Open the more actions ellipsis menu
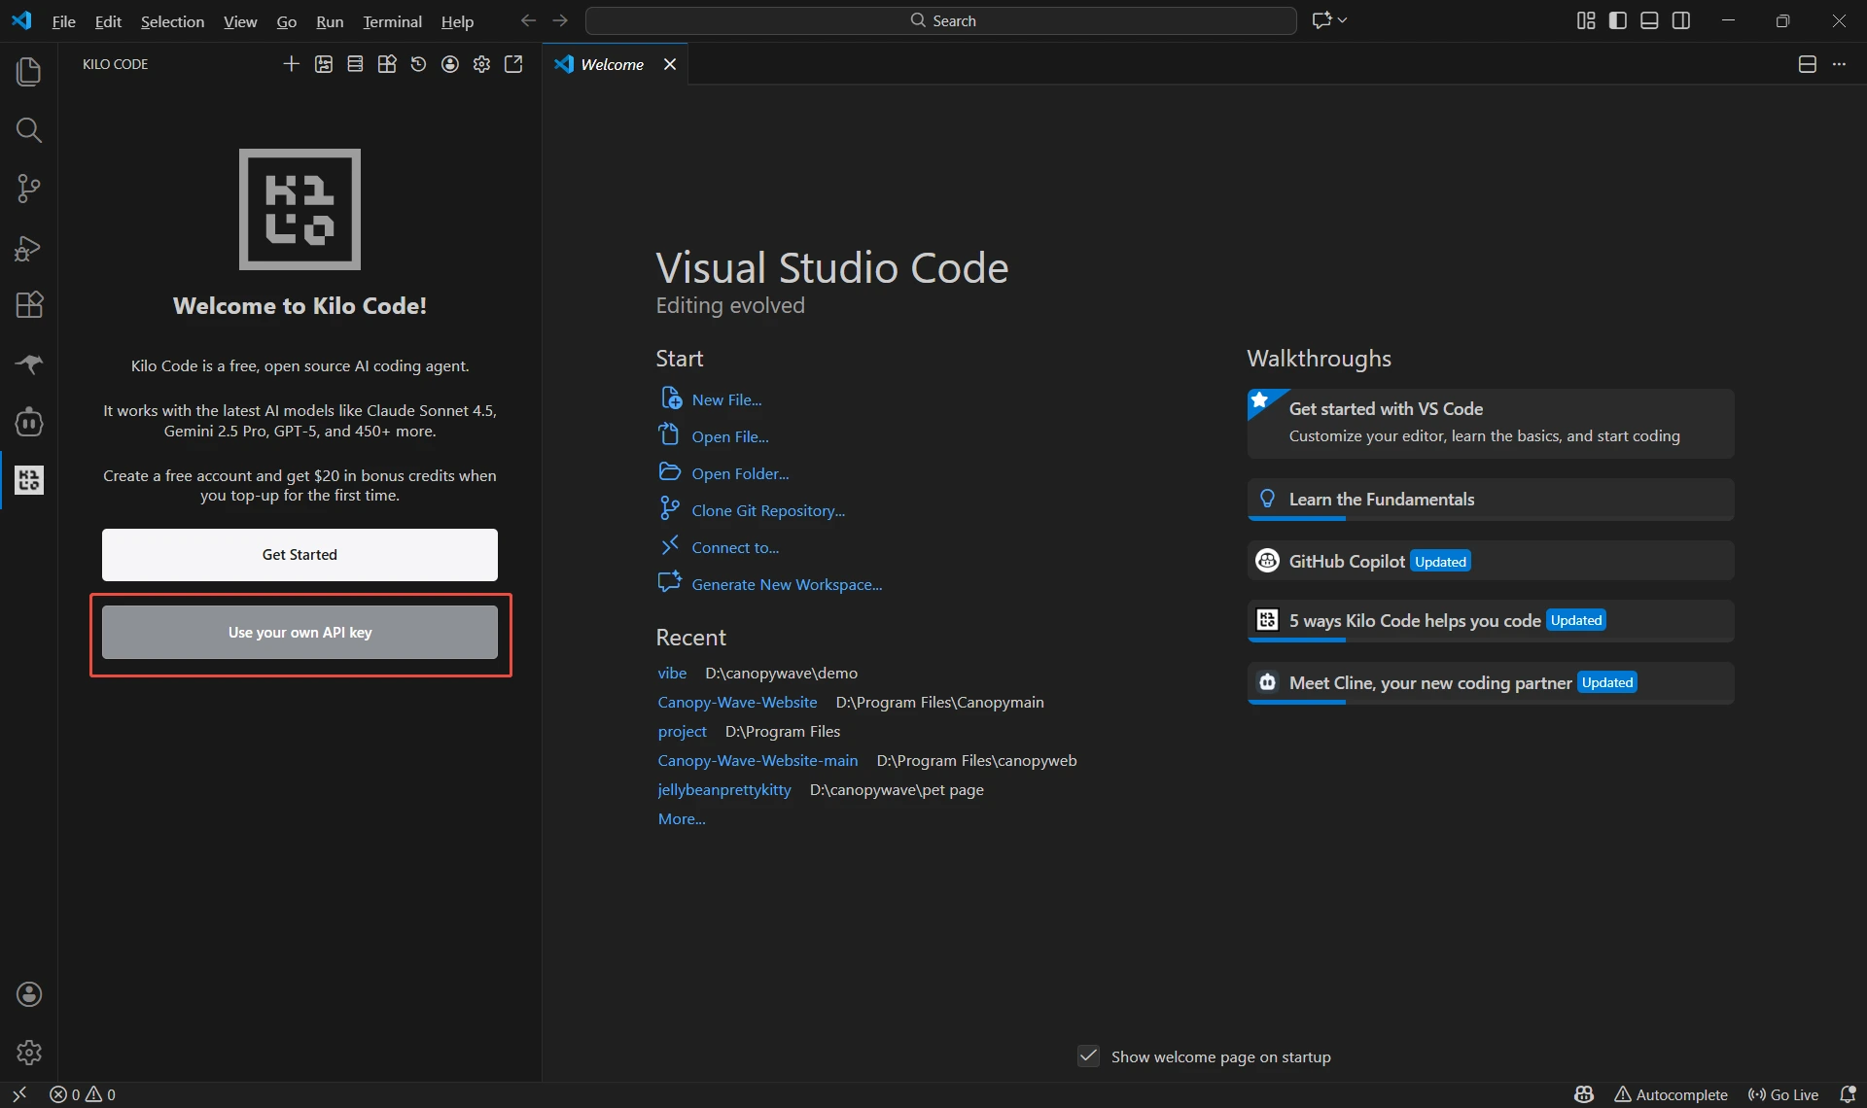1867x1108 pixels. tap(1840, 64)
